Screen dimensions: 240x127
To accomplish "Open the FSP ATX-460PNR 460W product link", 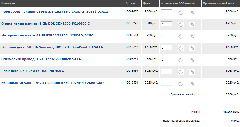I will click(33, 71).
